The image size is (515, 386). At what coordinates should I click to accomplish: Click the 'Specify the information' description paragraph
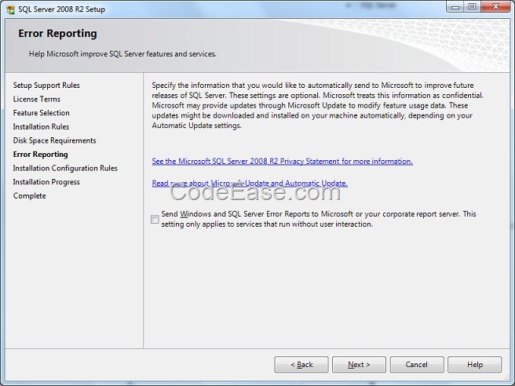(x=317, y=105)
